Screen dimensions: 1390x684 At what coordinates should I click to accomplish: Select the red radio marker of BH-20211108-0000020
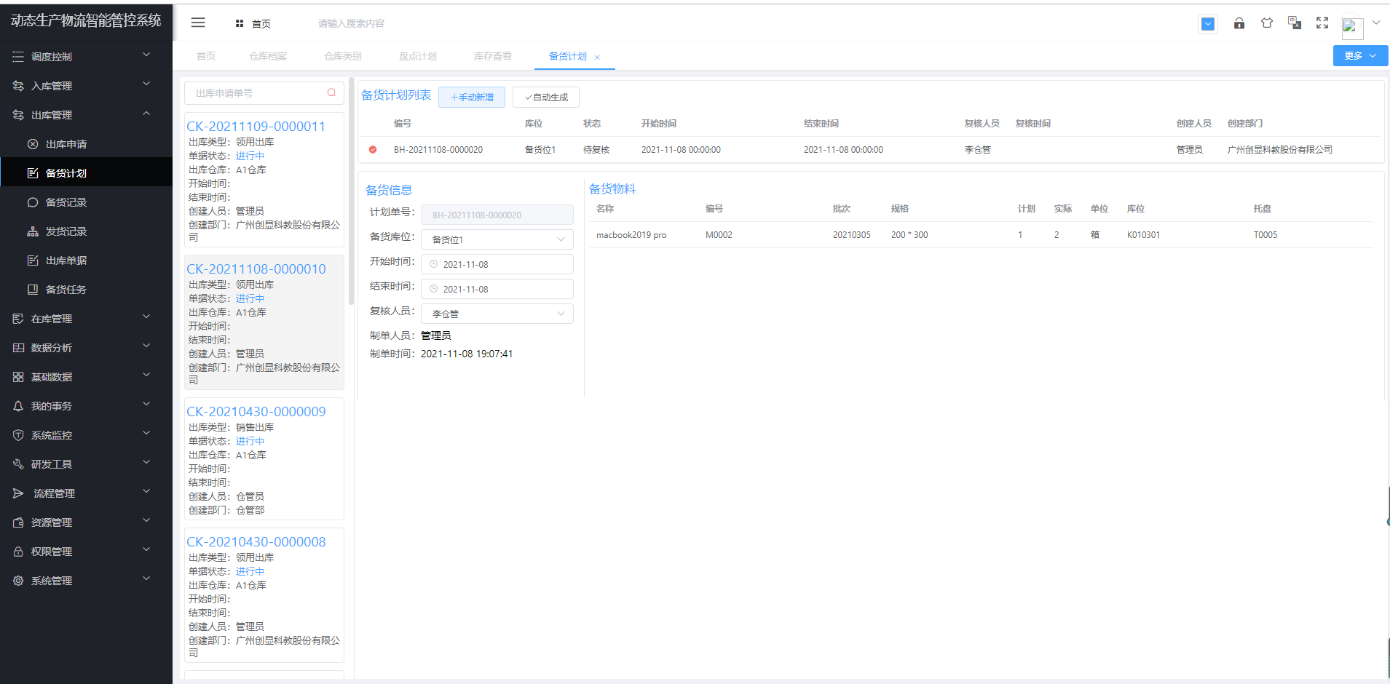tap(373, 149)
